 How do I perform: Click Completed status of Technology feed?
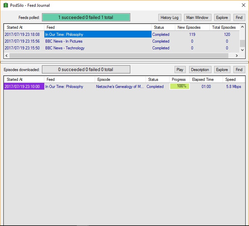[161, 48]
